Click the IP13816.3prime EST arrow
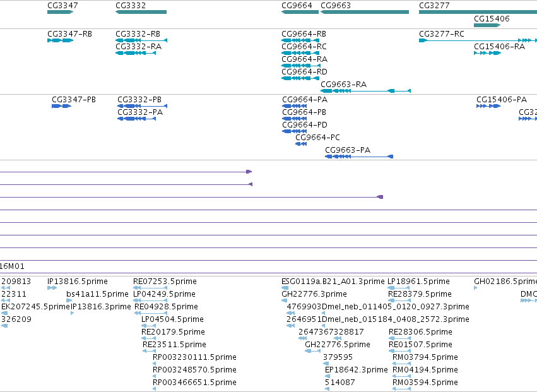 click(73, 313)
